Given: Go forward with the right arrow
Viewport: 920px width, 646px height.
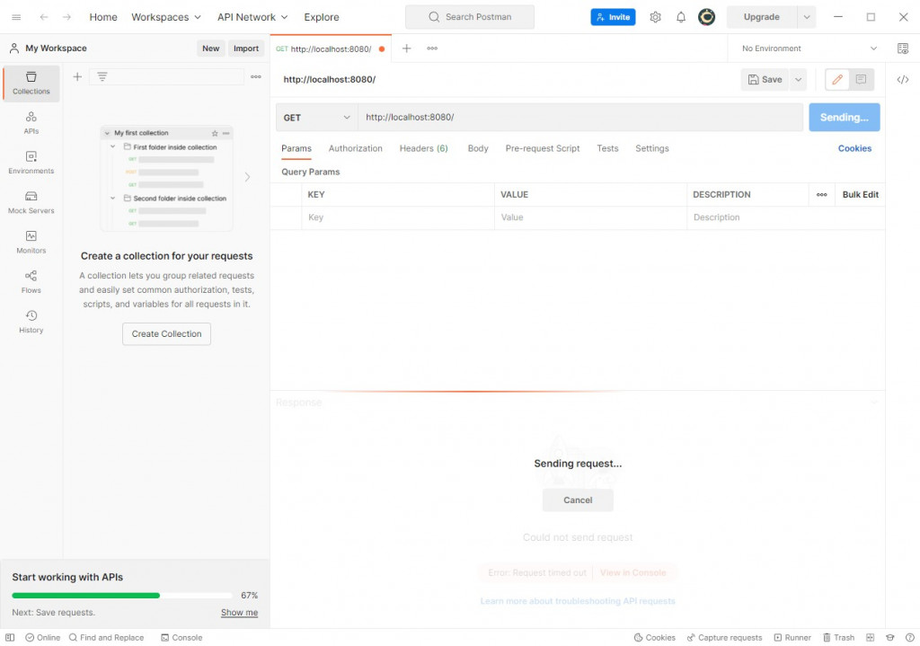Looking at the screenshot, I should [66, 17].
